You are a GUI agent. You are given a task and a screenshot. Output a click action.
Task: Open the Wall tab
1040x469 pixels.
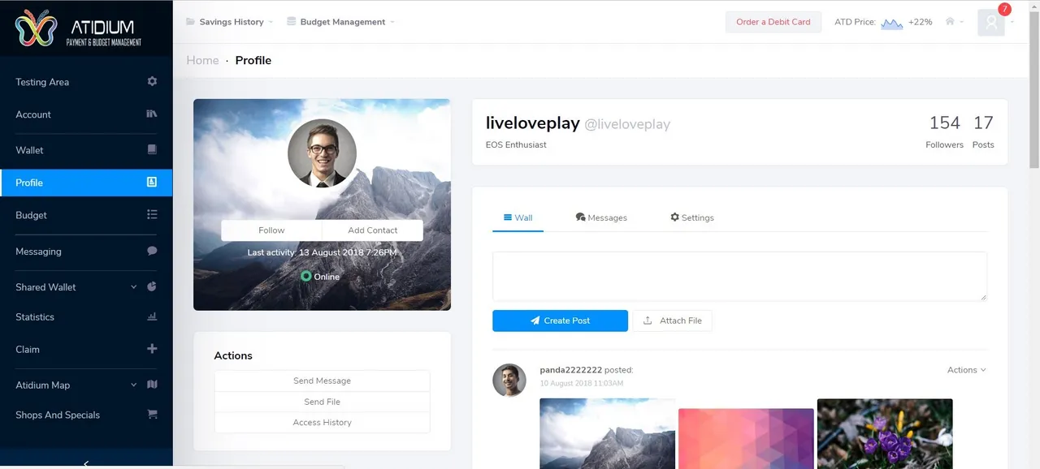coord(518,217)
